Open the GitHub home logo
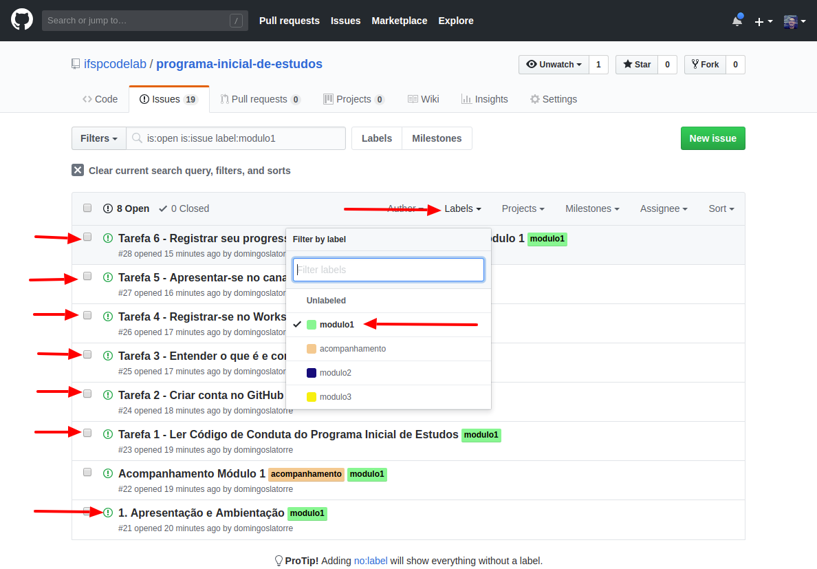 [x=22, y=21]
